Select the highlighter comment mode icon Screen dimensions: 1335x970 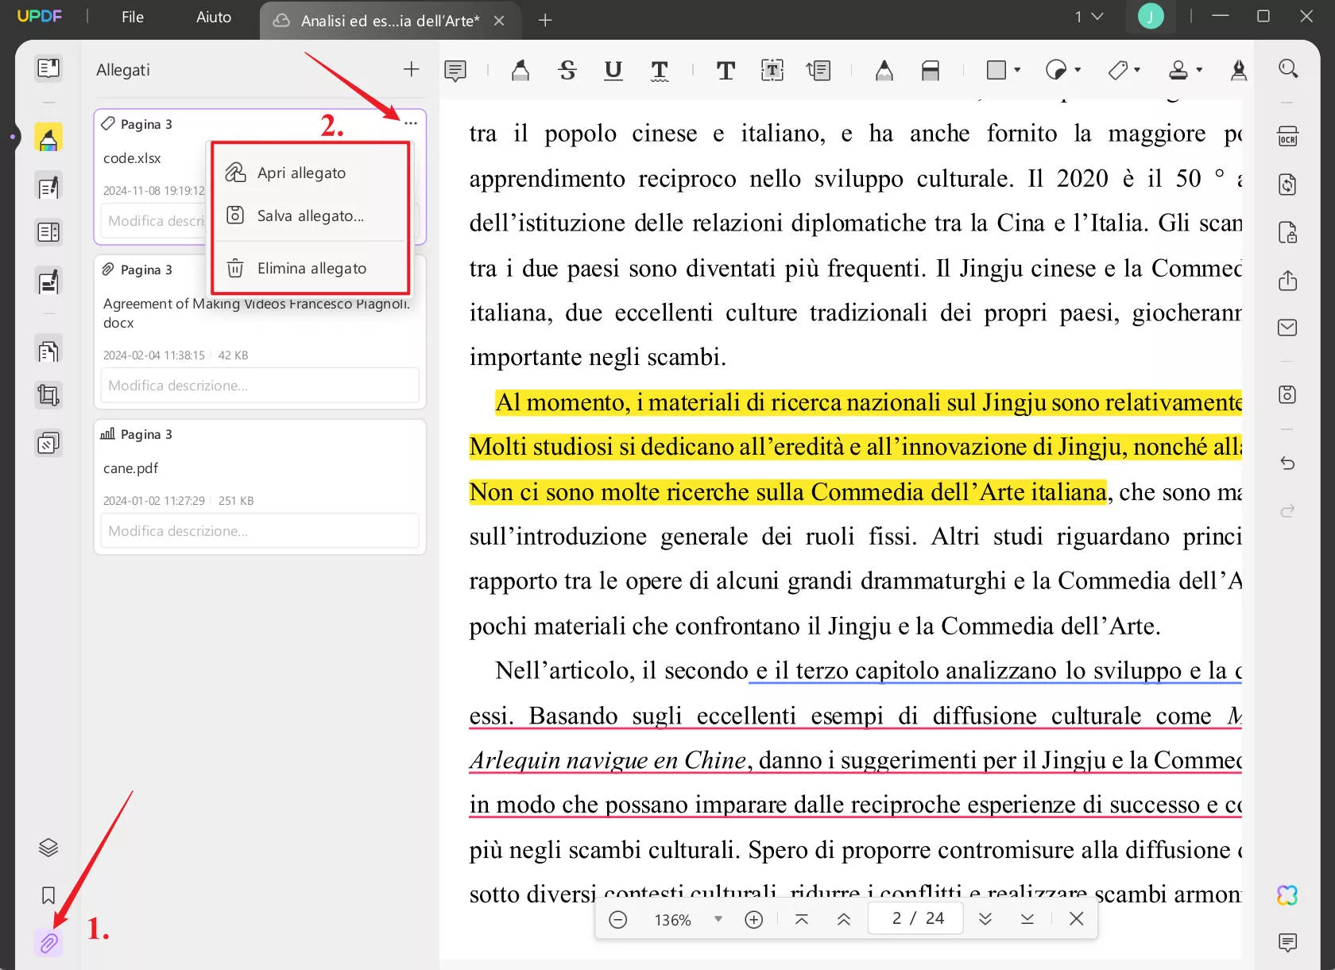click(x=48, y=138)
